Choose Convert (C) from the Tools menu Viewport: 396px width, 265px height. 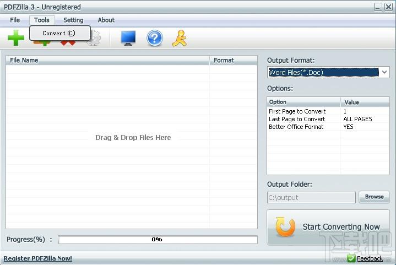tap(59, 33)
